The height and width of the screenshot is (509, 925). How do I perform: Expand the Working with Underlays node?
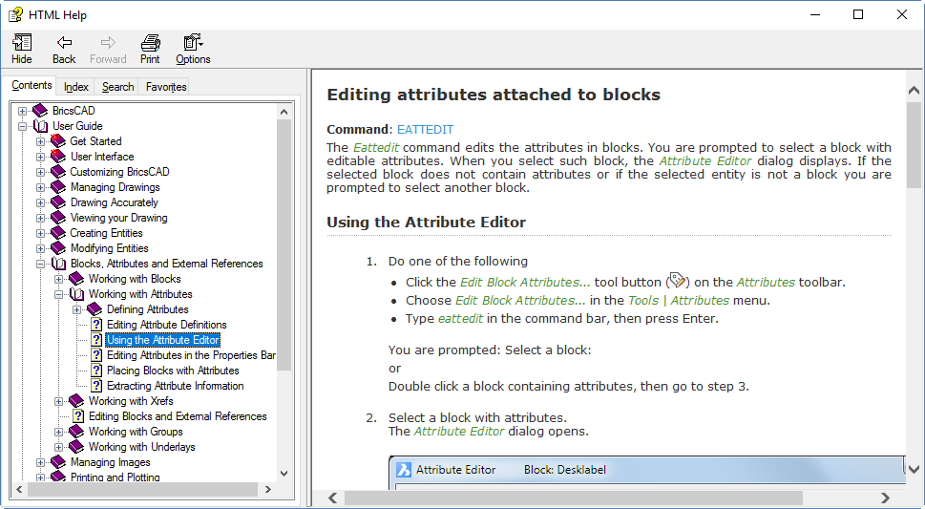58,447
